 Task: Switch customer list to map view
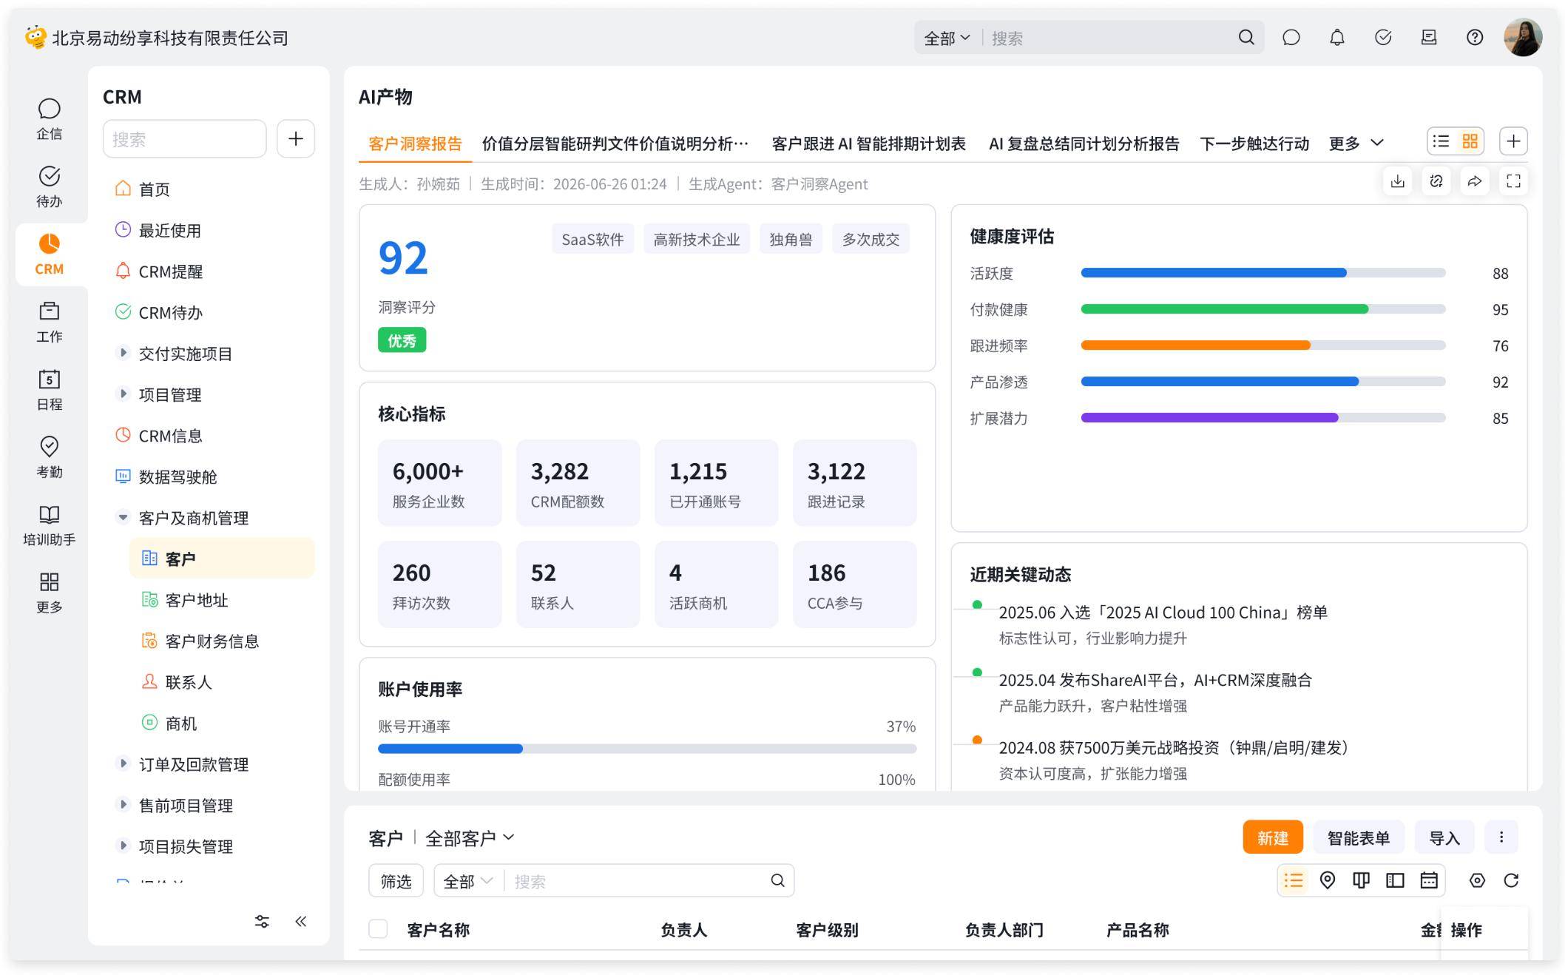tap(1328, 880)
